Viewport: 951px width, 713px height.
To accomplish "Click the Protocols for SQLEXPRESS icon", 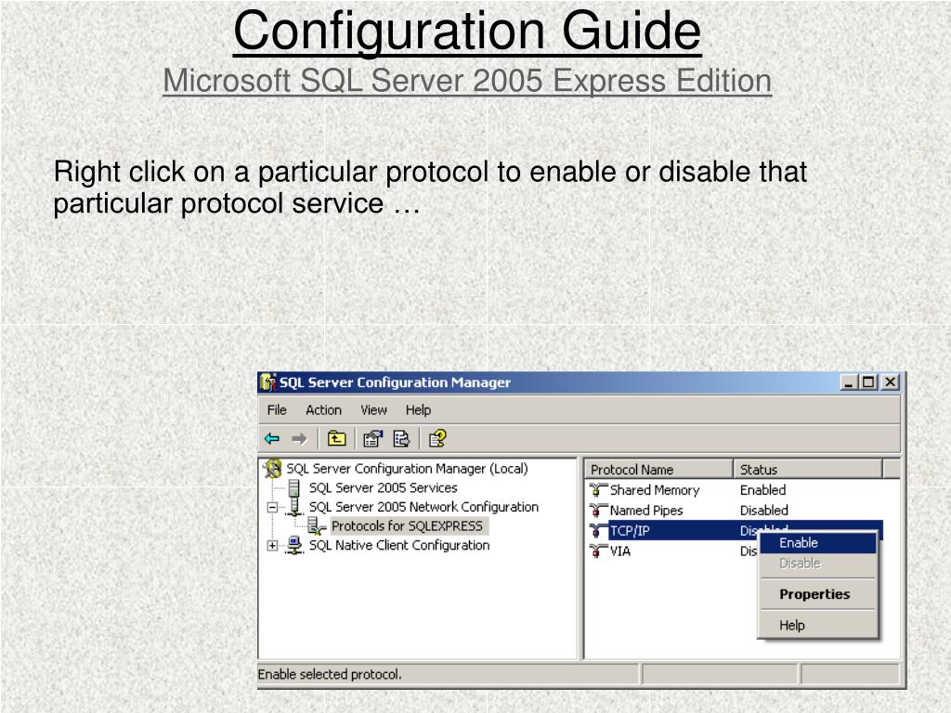I will click(x=317, y=525).
